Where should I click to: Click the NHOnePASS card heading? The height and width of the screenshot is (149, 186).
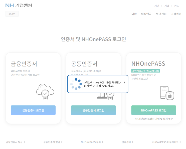pos(148,64)
